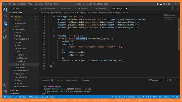
Task: Open the Terminal menu
Action: [x=48, y=4]
